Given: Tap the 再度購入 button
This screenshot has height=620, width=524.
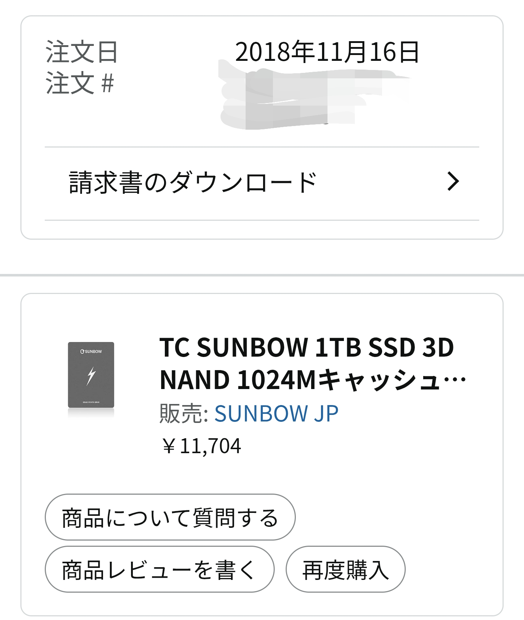Looking at the screenshot, I should [345, 569].
